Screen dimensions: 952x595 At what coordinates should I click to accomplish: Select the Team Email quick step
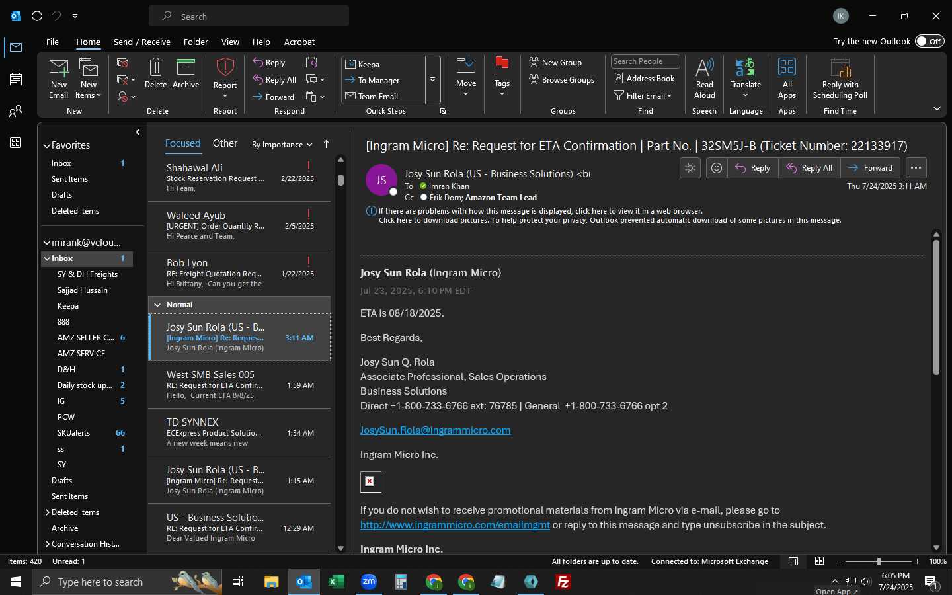coord(383,97)
